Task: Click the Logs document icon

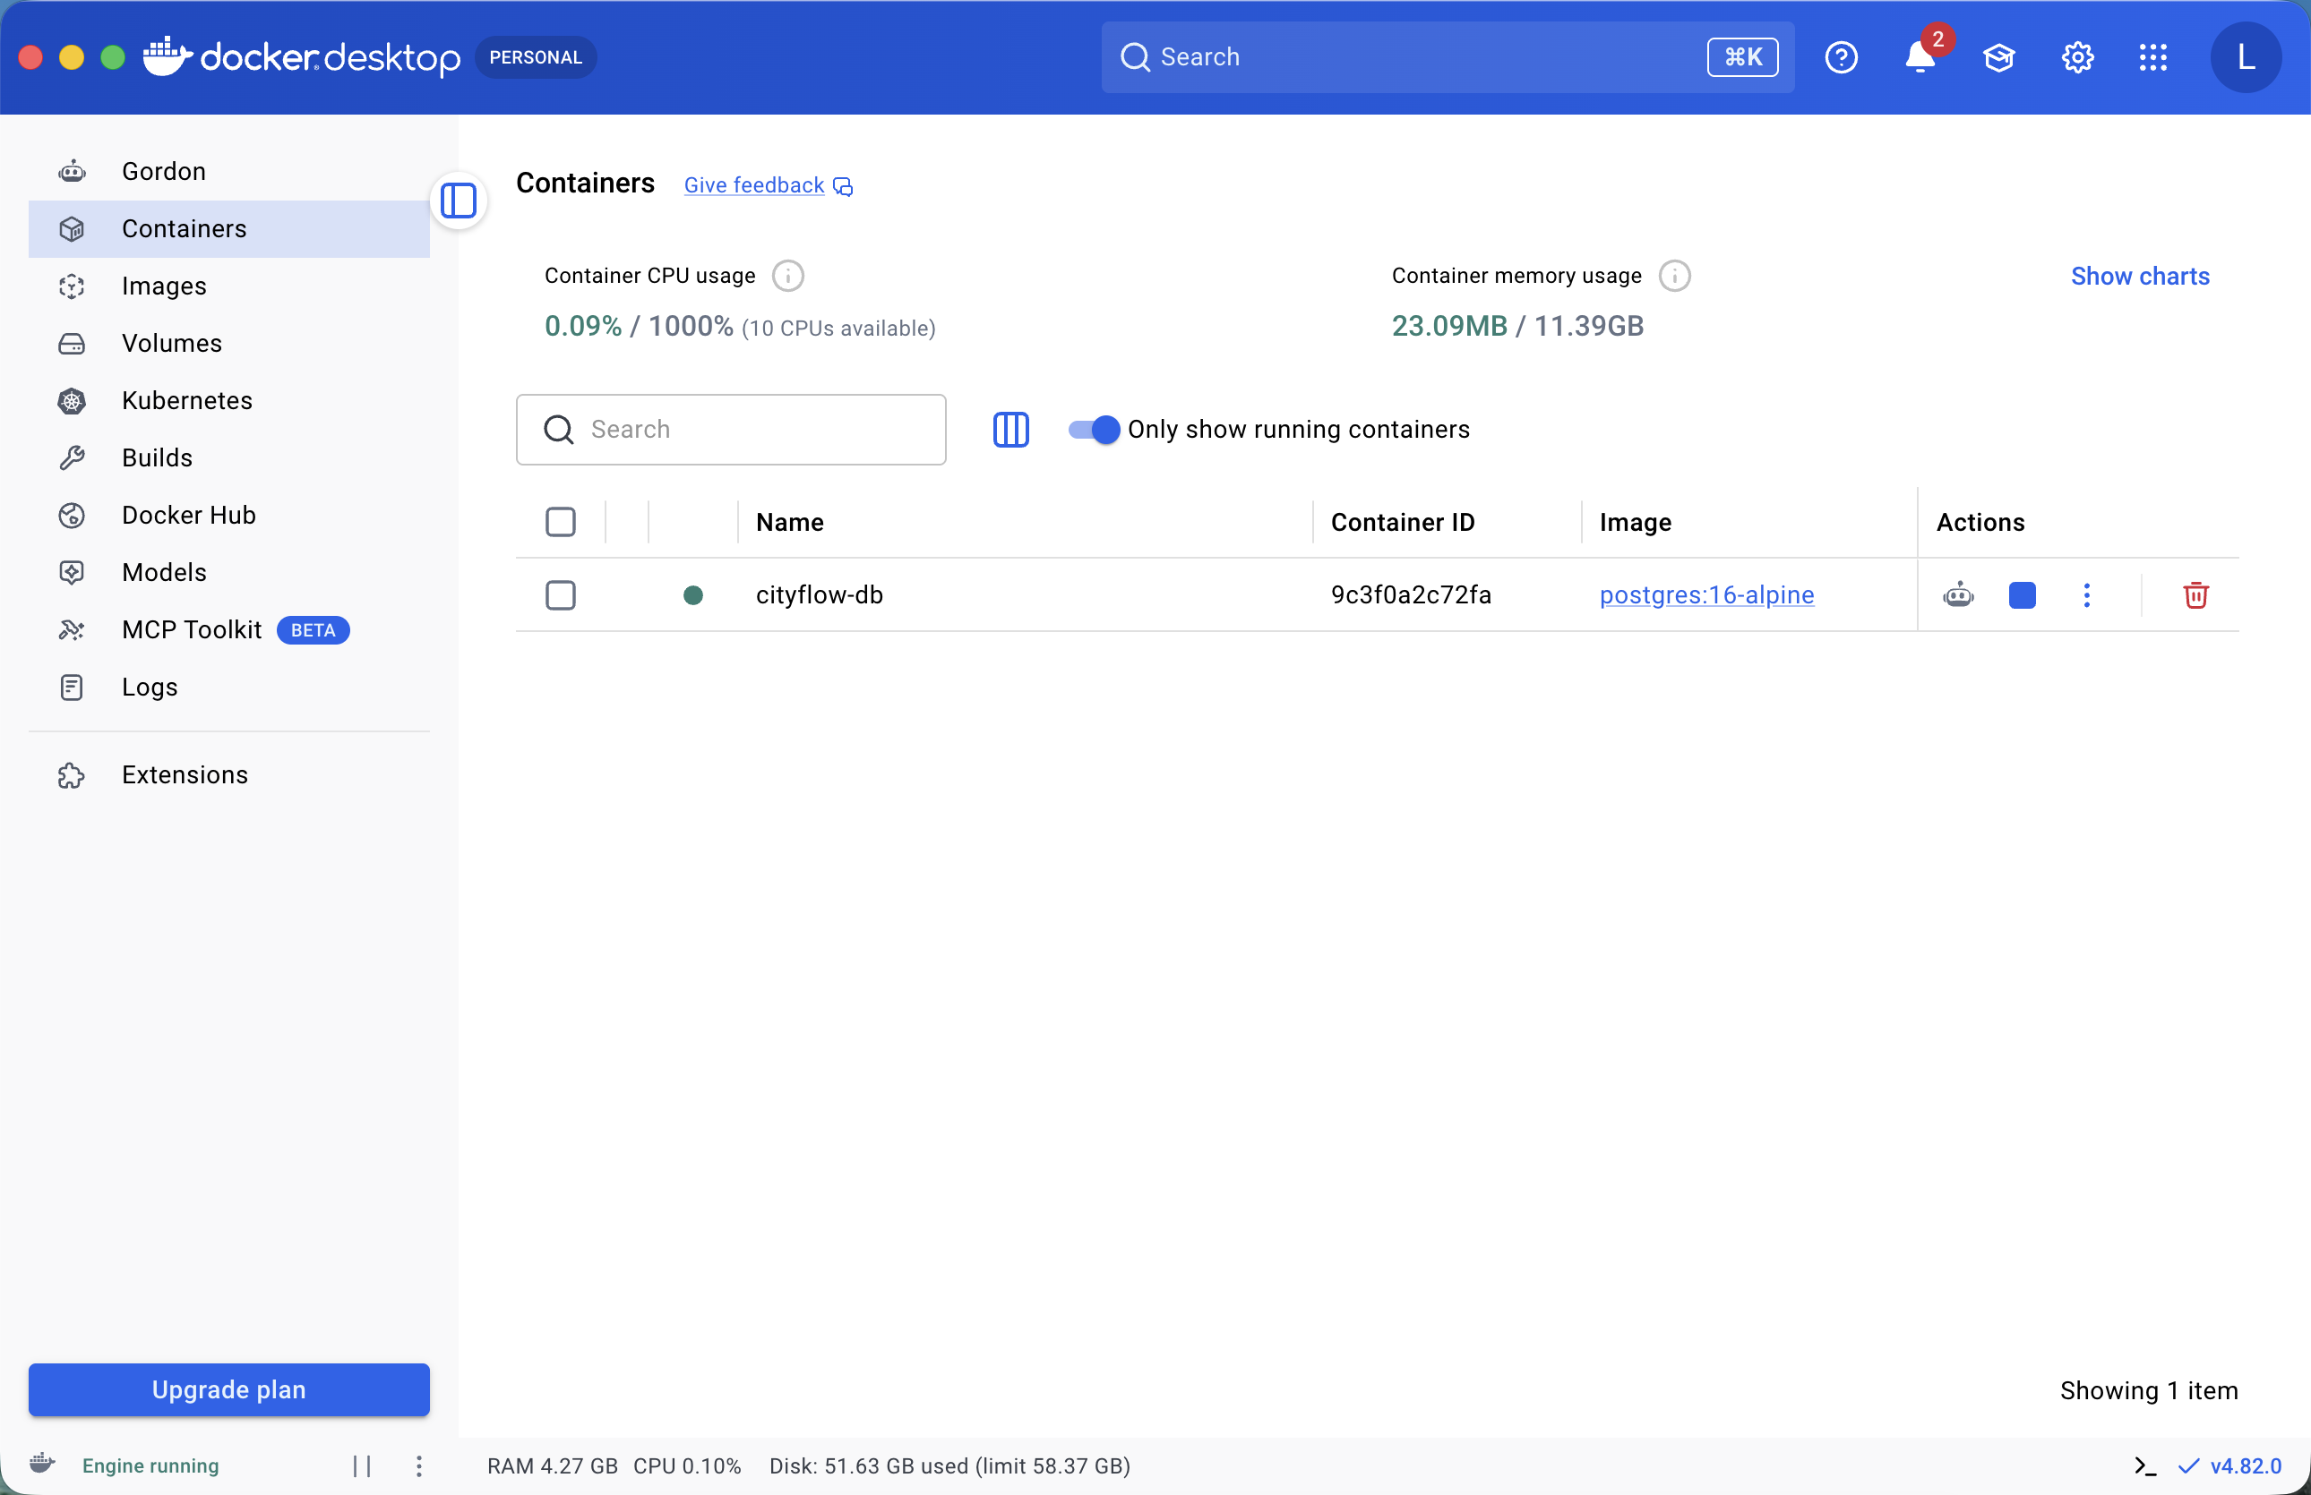Action: click(x=72, y=686)
